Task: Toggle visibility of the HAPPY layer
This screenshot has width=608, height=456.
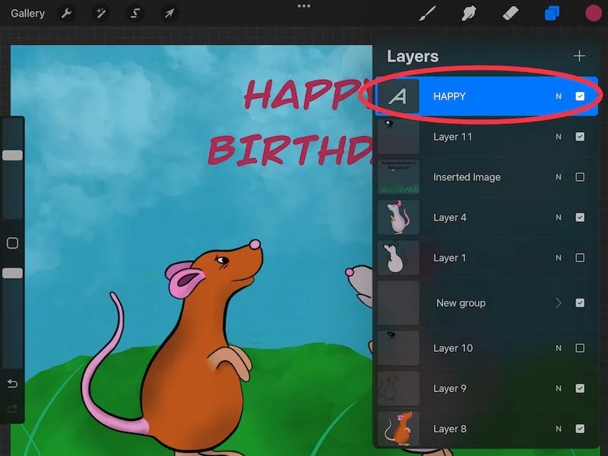Action: coord(581,96)
